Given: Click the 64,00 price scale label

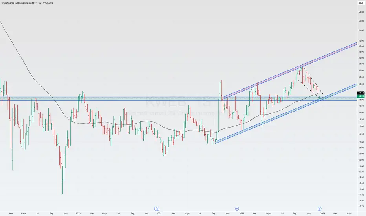Looking at the screenshot, I should pyautogui.click(x=361, y=12).
